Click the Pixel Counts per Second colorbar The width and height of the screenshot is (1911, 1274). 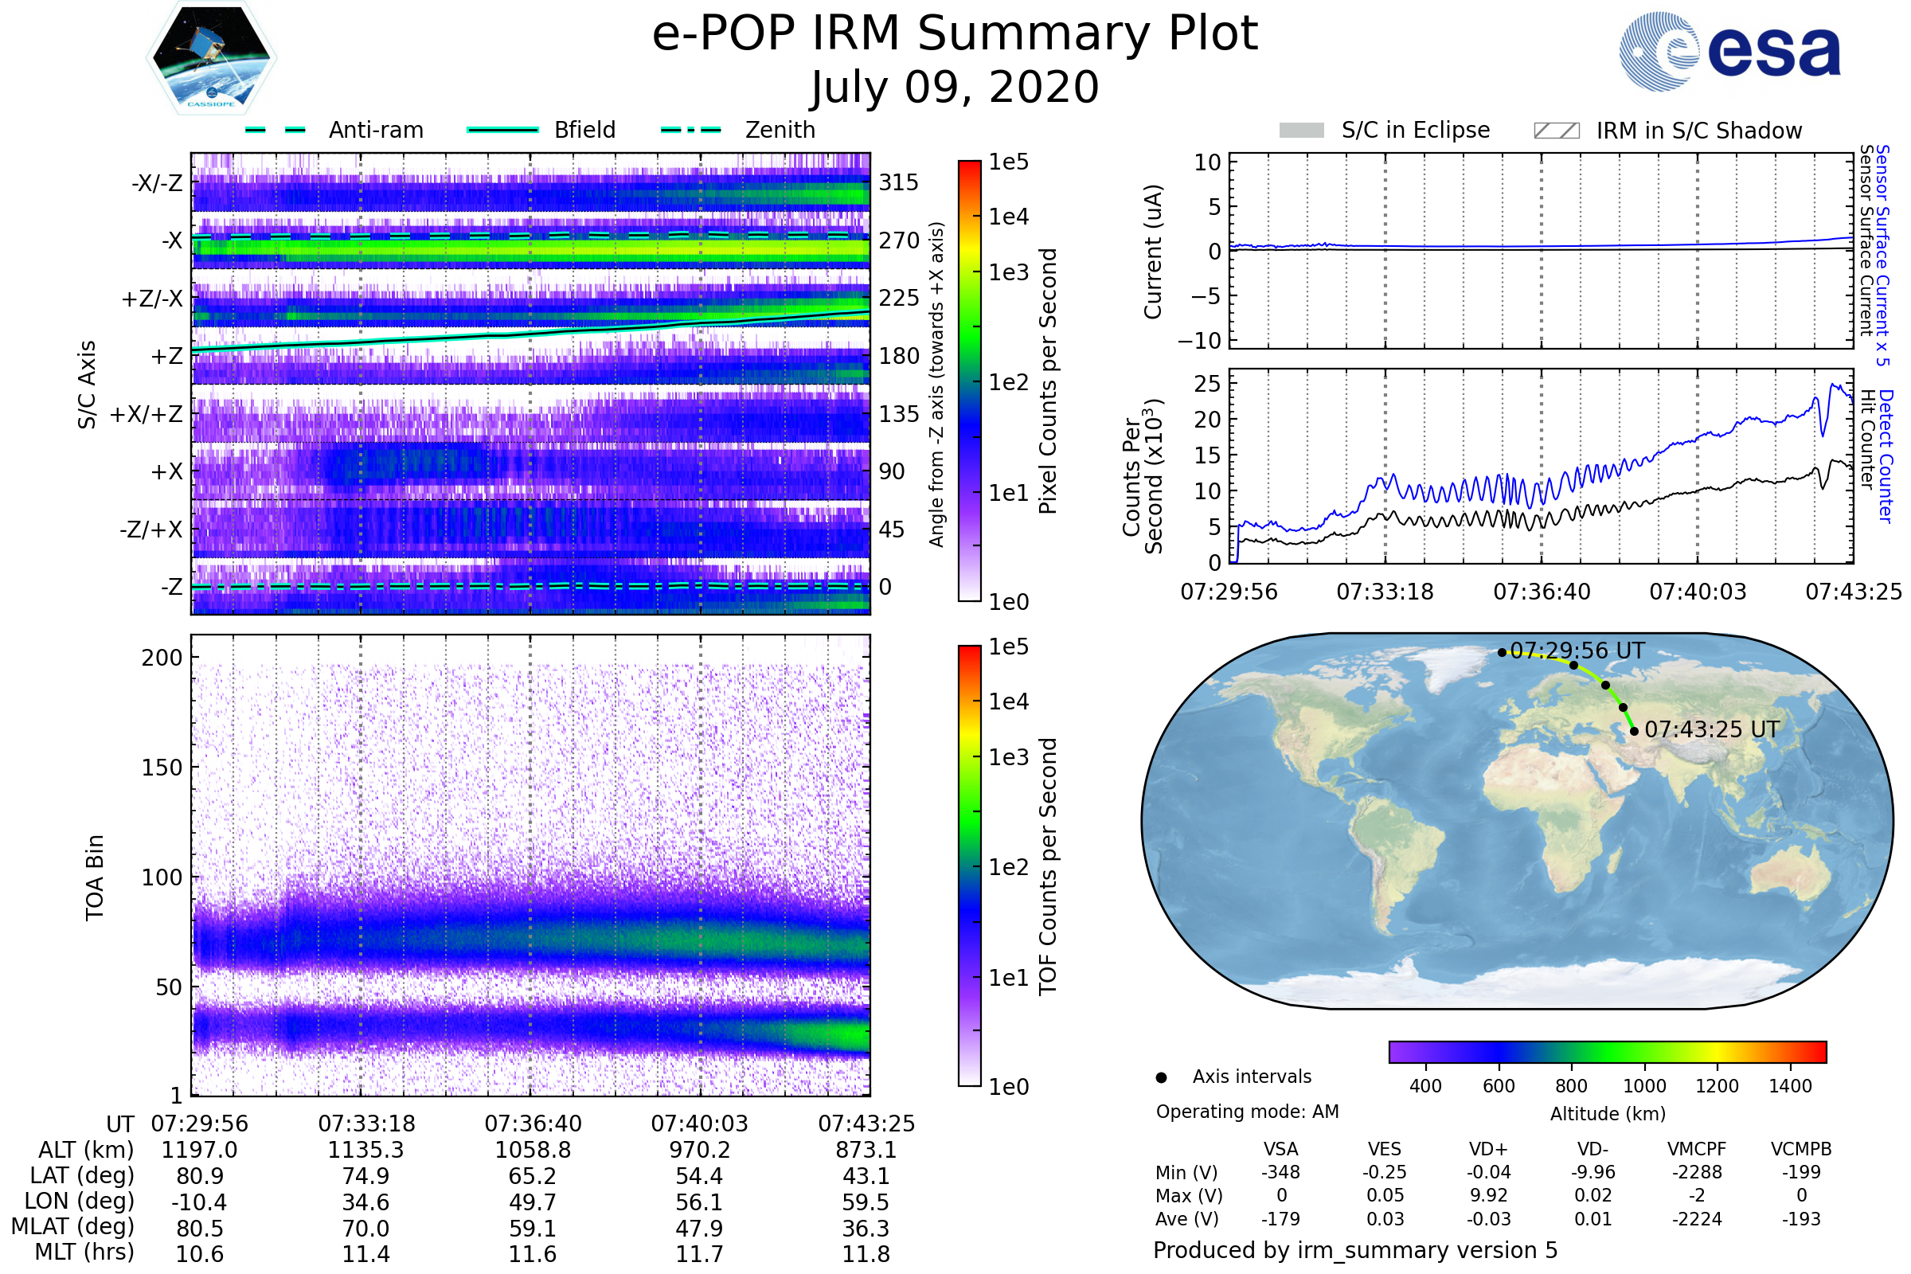[969, 381]
